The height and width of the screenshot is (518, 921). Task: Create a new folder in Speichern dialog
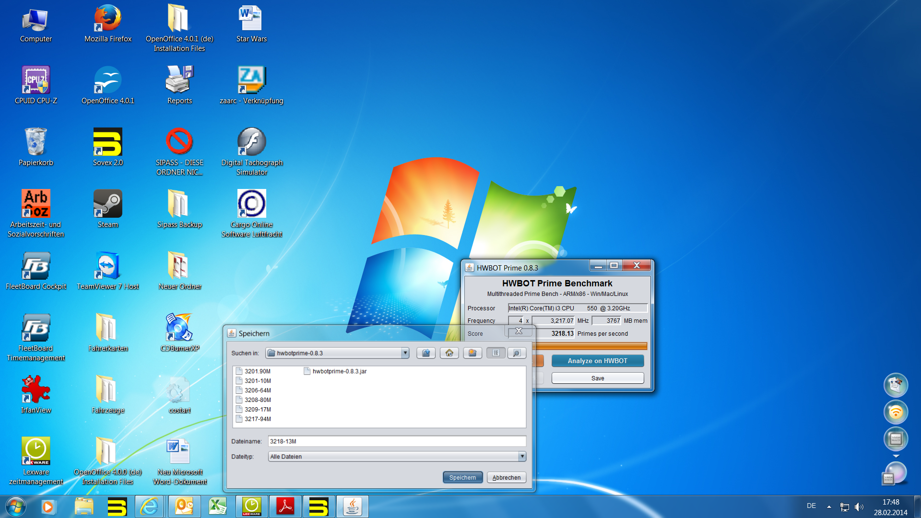[x=472, y=353]
